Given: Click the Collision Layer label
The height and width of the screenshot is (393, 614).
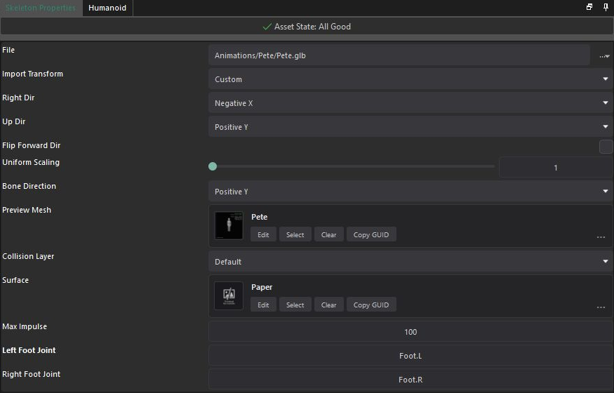Looking at the screenshot, I should [x=28, y=256].
